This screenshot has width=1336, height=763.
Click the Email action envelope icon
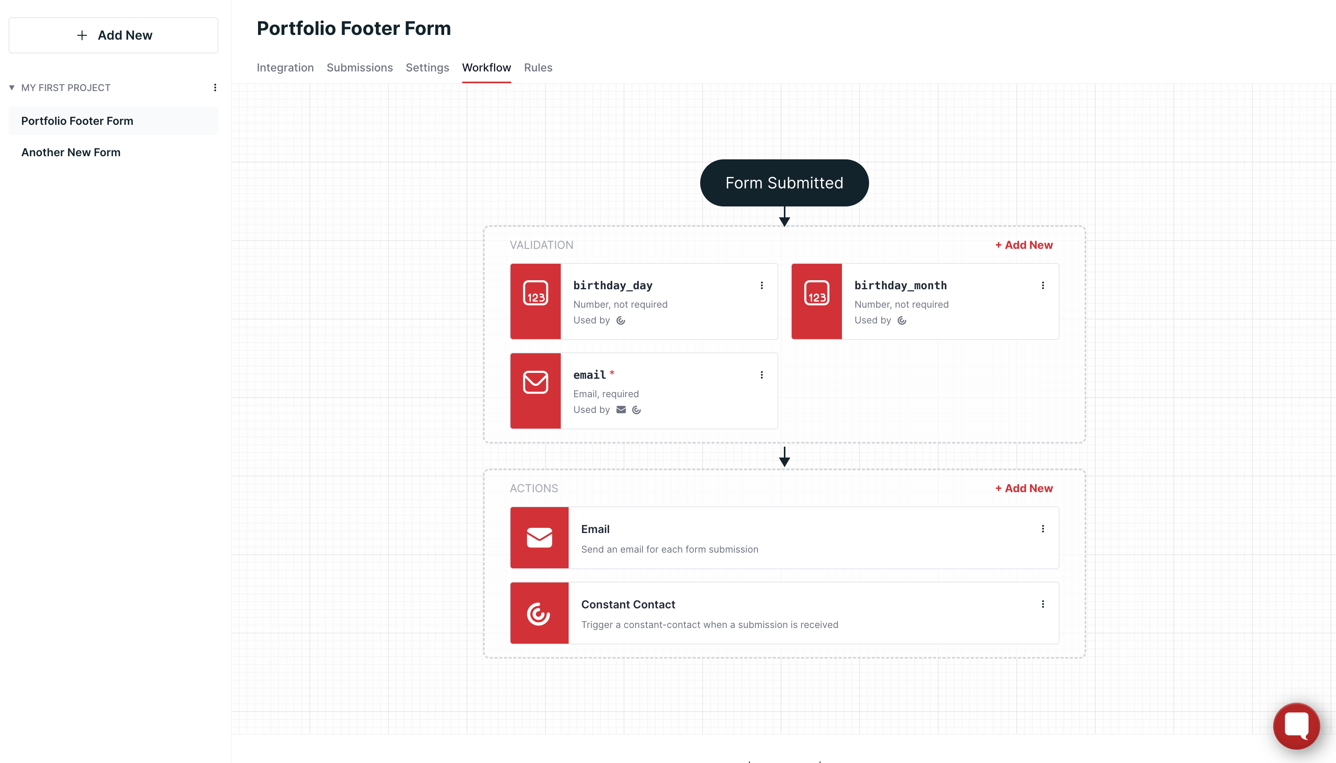click(539, 538)
